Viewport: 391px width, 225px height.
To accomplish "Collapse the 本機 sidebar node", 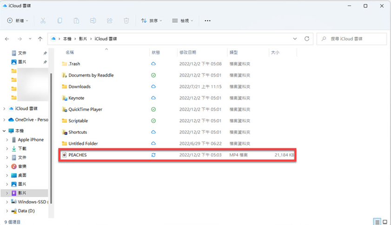I will pos(4,131).
